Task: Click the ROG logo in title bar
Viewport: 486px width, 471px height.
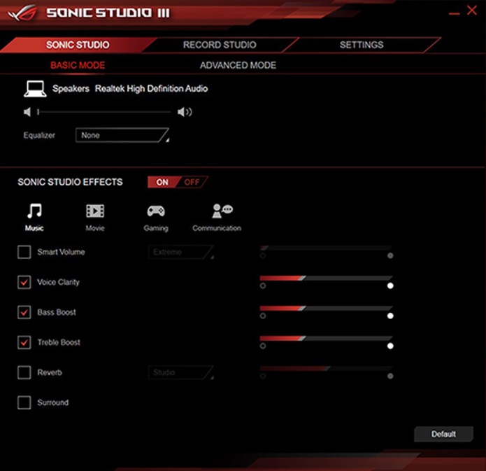Action: tap(22, 13)
